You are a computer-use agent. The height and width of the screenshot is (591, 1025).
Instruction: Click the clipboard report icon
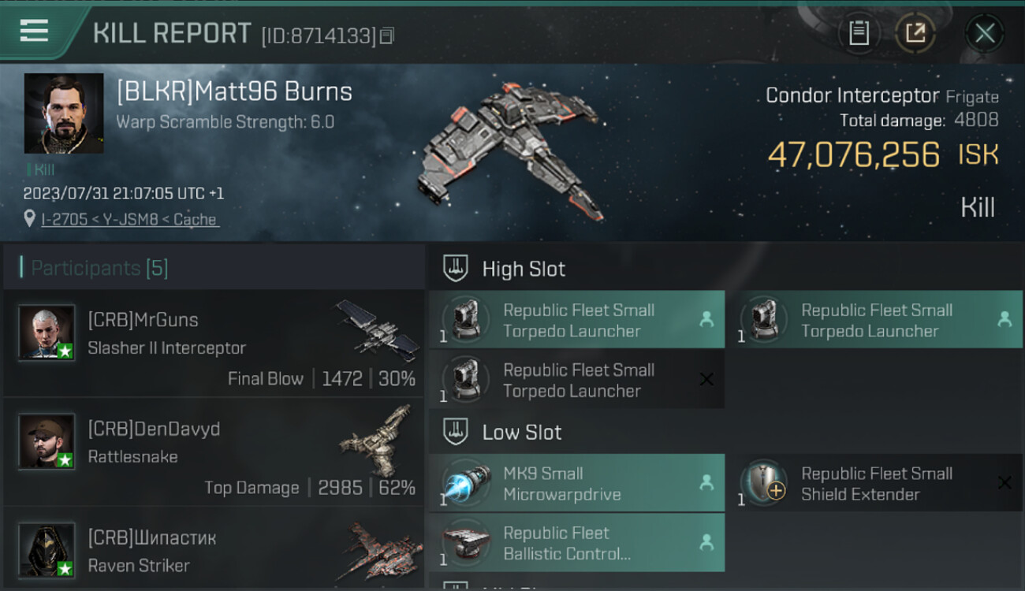coord(859,33)
